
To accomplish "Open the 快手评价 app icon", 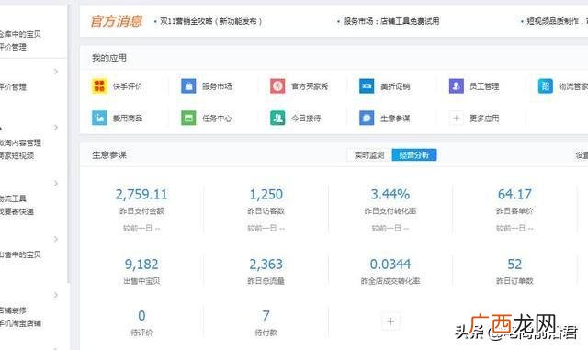I will click(x=99, y=86).
